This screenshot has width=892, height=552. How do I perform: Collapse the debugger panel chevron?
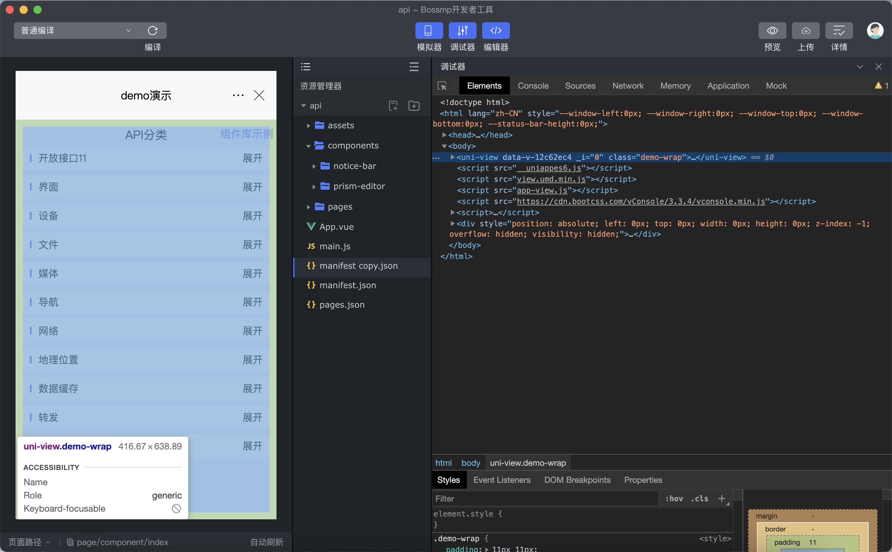tap(860, 67)
